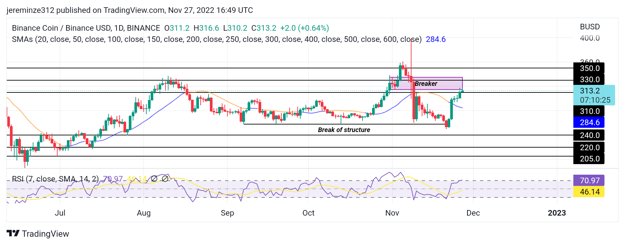Select the 205.0 price level label
625x245 pixels.
pos(589,159)
